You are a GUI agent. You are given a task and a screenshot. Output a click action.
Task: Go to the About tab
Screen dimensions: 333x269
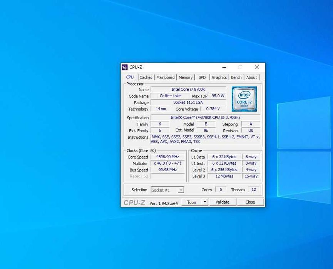(251, 77)
